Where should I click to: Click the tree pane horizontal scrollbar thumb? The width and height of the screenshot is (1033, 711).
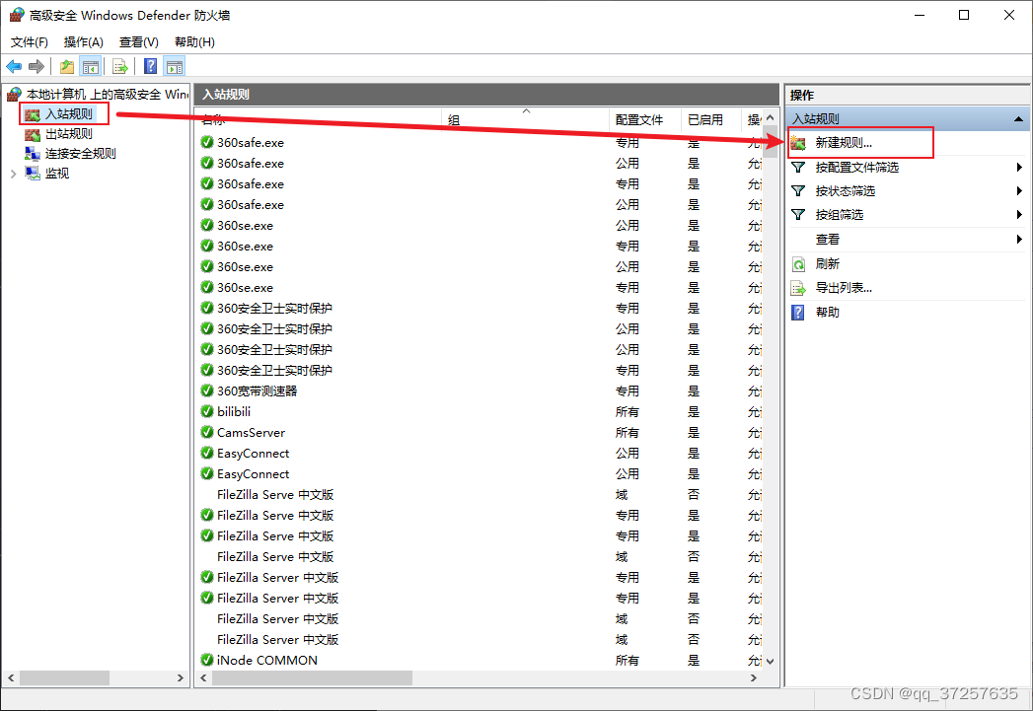click(64, 678)
